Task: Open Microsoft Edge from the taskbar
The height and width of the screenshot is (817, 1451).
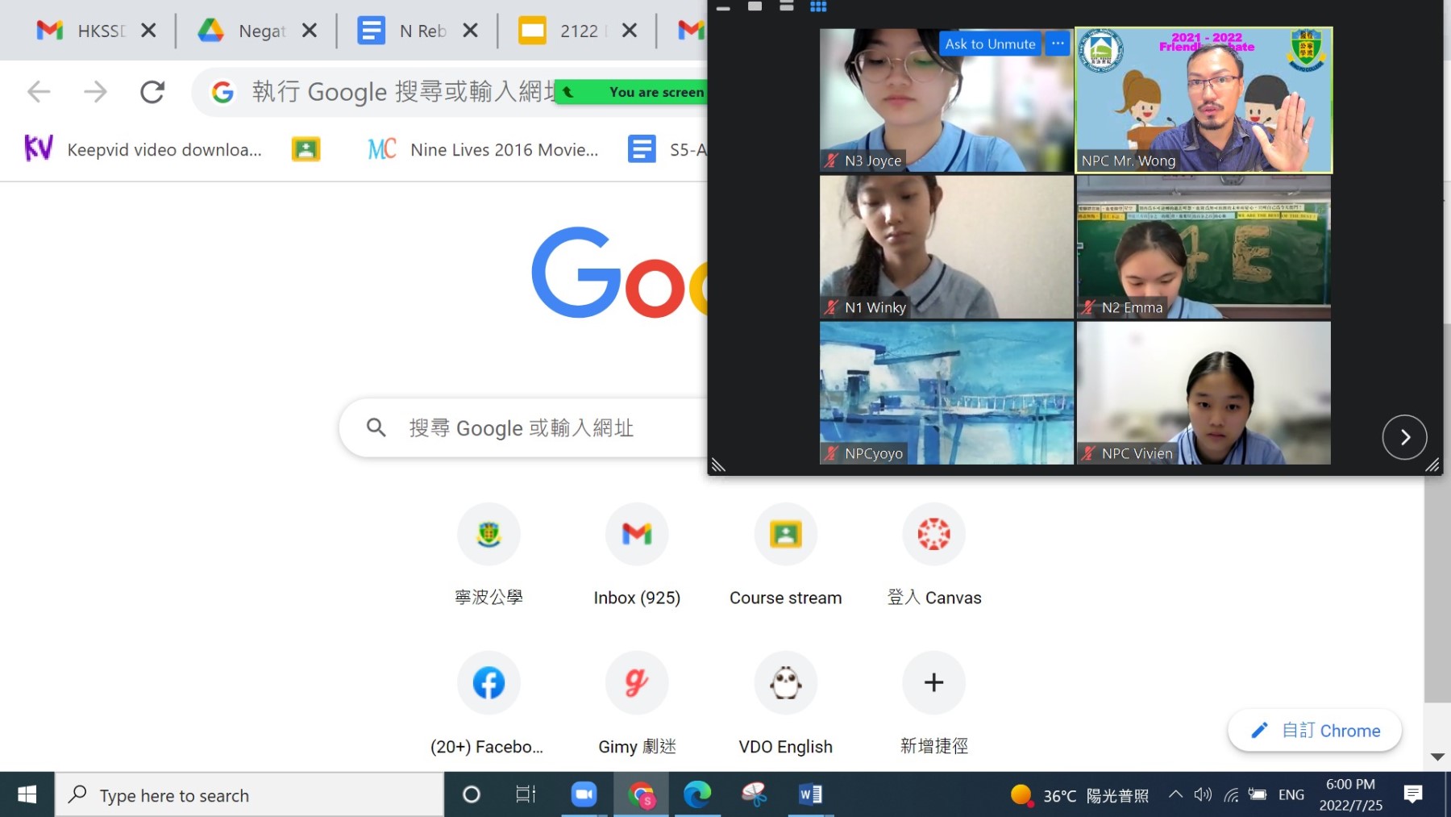Action: [x=697, y=795]
